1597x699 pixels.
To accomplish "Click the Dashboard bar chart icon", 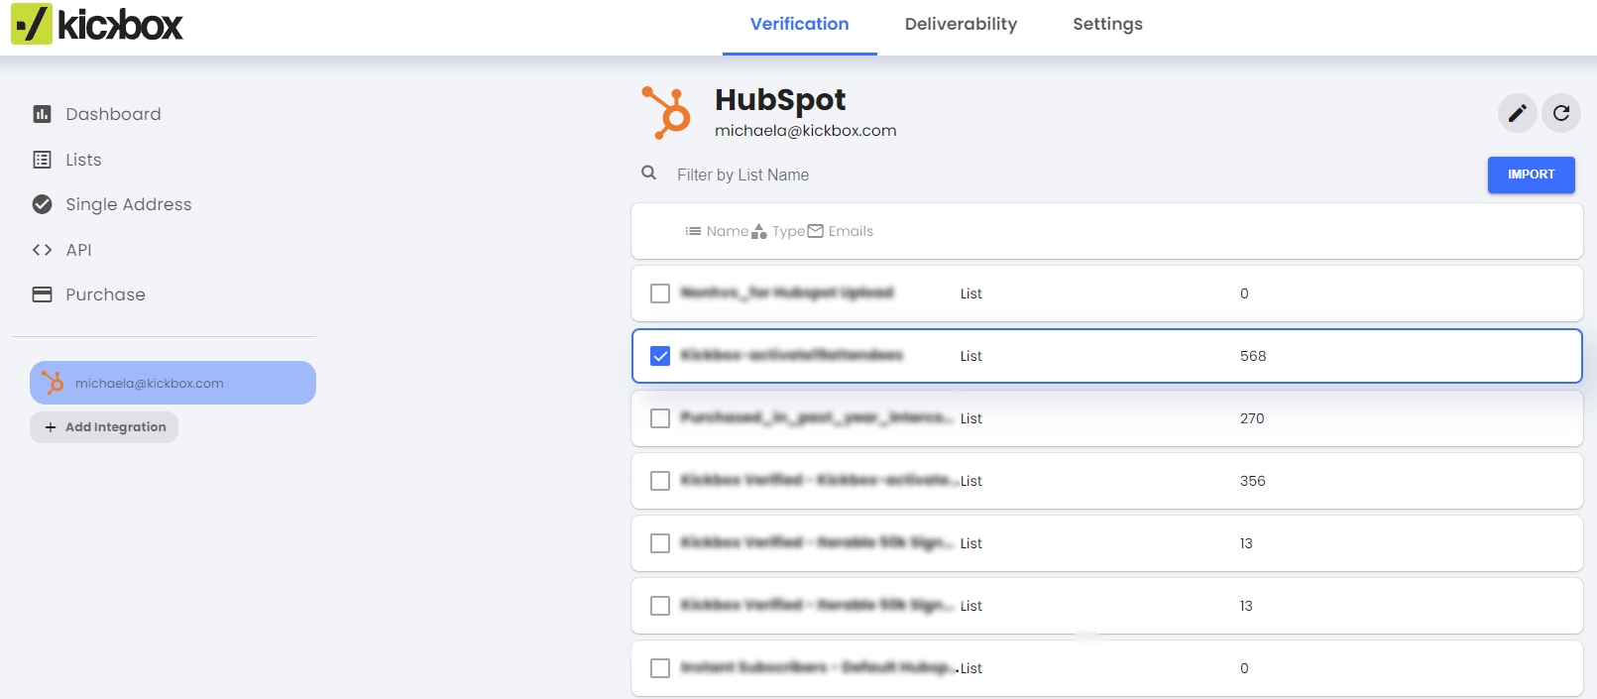I will coord(42,114).
